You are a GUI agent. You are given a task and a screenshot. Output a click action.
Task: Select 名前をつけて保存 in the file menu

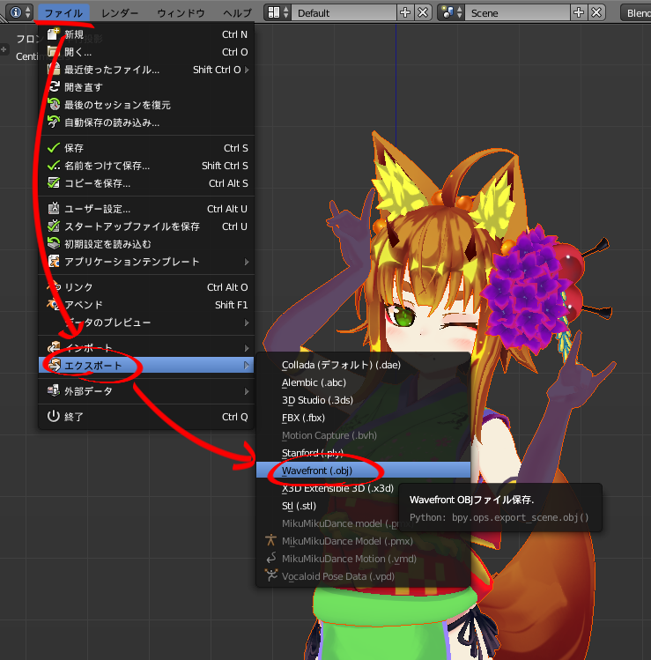(107, 166)
